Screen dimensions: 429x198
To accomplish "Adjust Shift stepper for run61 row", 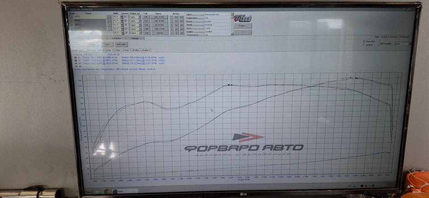I will tap(122, 25).
